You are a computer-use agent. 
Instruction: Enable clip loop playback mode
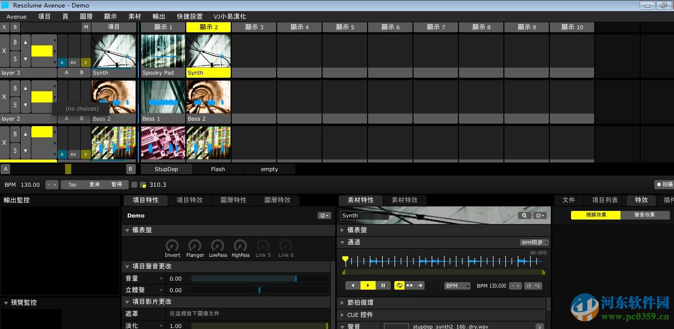[399, 285]
